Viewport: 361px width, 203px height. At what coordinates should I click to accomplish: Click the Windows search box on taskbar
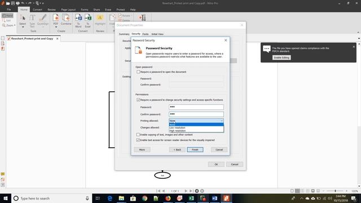(x=51, y=198)
